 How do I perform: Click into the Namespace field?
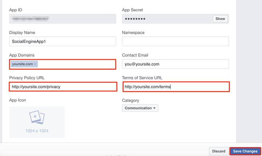point(175,41)
